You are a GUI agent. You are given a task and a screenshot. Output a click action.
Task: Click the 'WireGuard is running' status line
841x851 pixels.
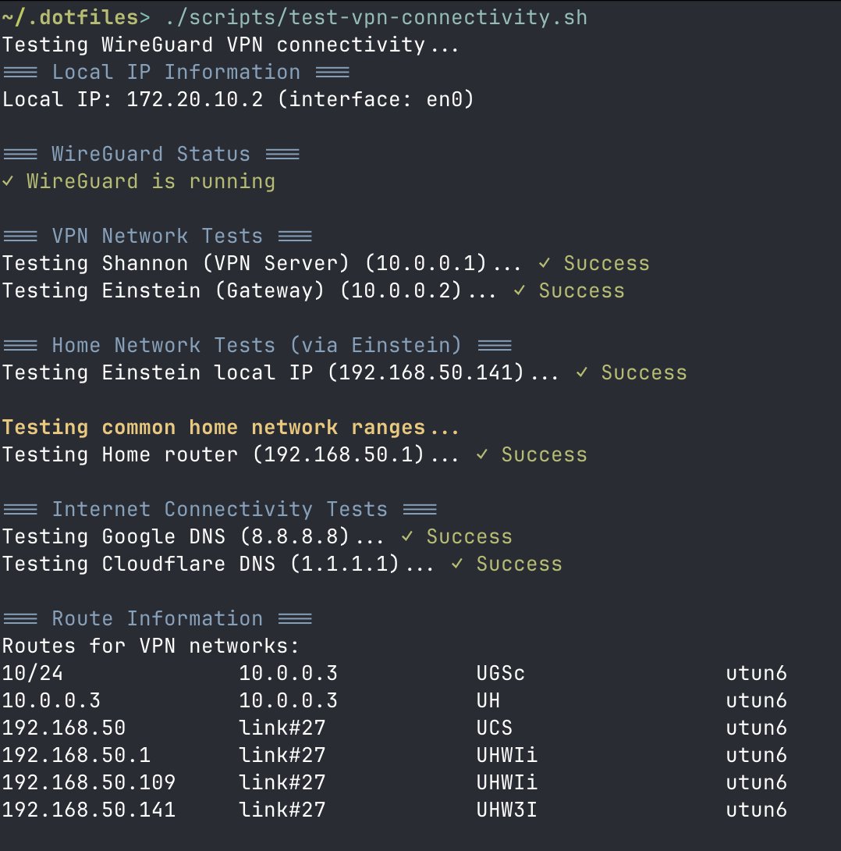[x=139, y=181]
